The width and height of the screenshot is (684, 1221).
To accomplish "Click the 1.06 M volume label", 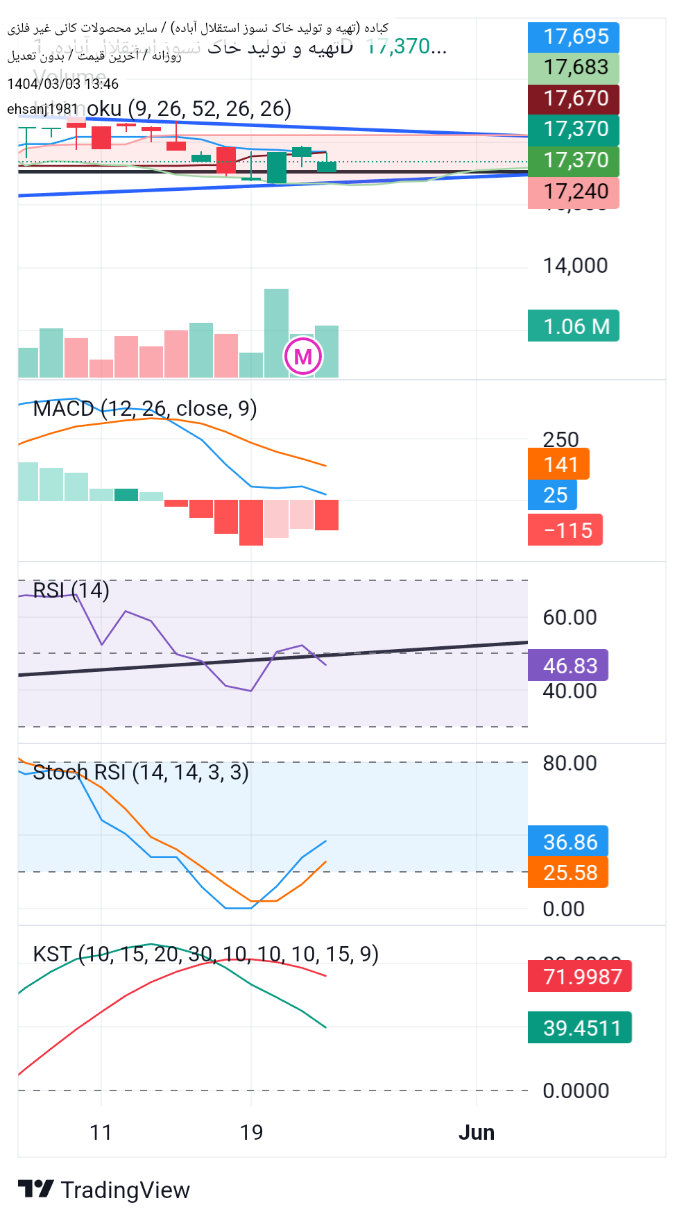I will click(574, 326).
